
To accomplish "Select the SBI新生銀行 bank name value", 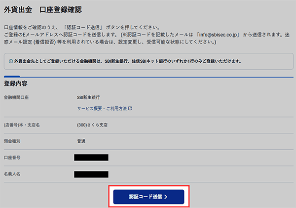I will [x=89, y=97].
